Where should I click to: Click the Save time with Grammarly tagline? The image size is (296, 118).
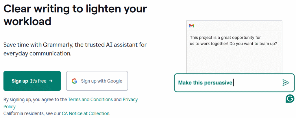point(75,49)
